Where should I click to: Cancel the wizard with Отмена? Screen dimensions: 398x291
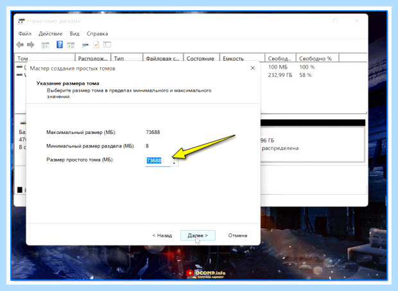point(238,235)
